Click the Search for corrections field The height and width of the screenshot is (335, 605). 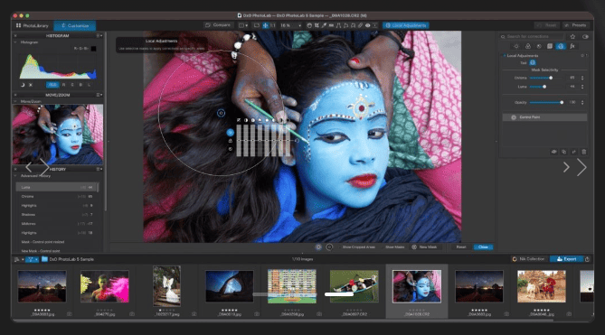532,37
